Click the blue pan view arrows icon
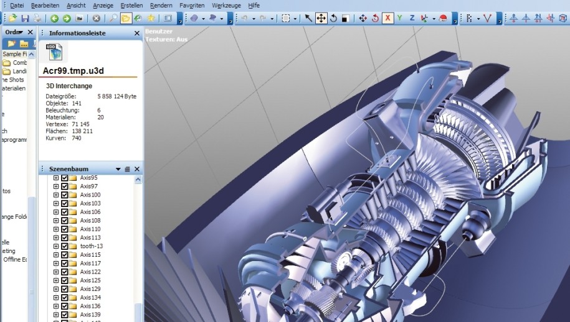 (363, 18)
